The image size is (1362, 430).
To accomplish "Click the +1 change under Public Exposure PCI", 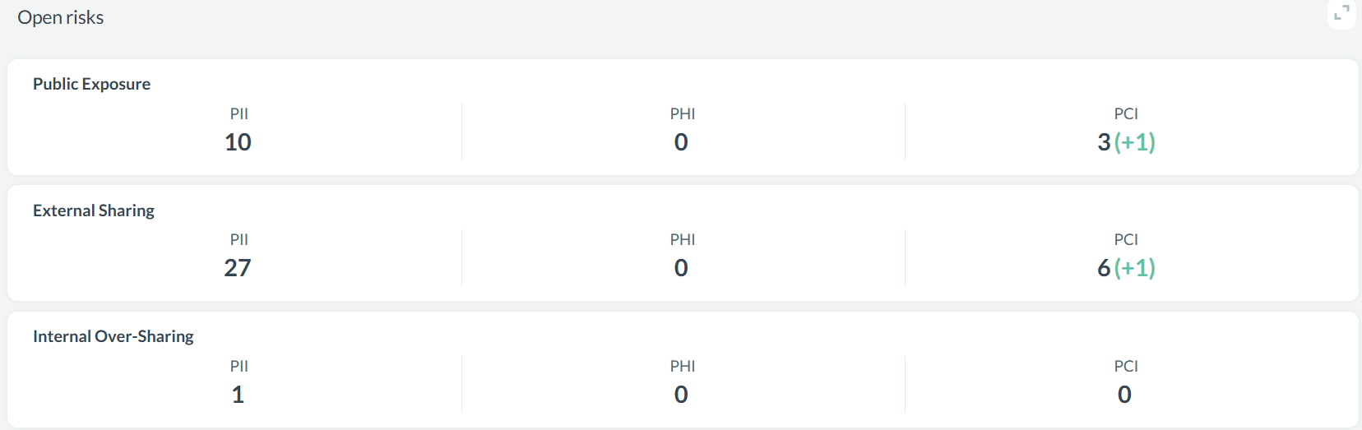I will (x=1135, y=142).
